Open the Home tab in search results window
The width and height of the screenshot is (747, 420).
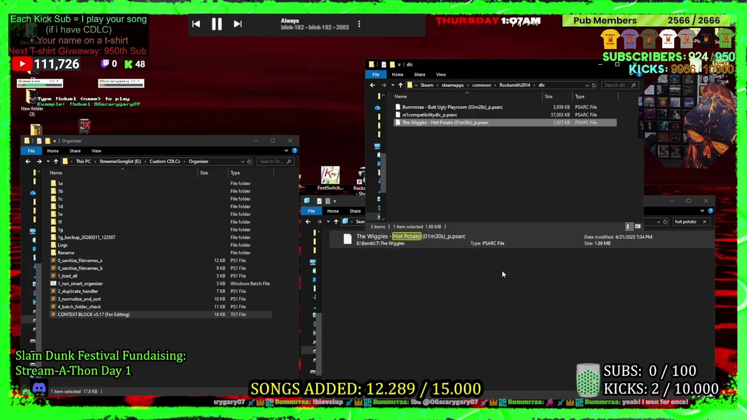tap(333, 211)
